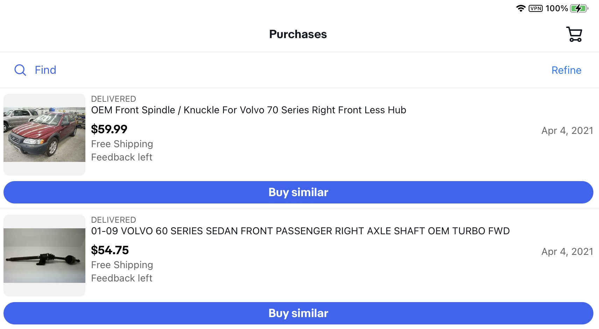
Task: Tap the search magnifier icon
Action: coord(20,70)
